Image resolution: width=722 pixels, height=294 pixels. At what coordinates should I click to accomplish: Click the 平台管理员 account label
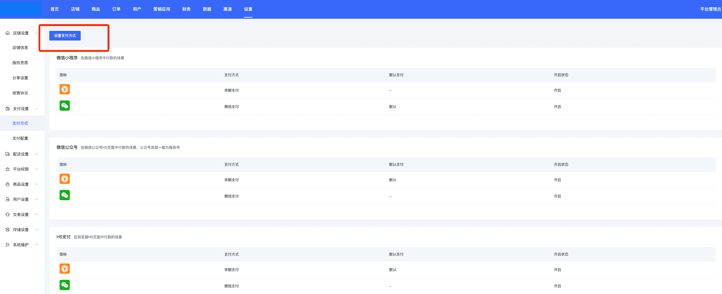[711, 9]
